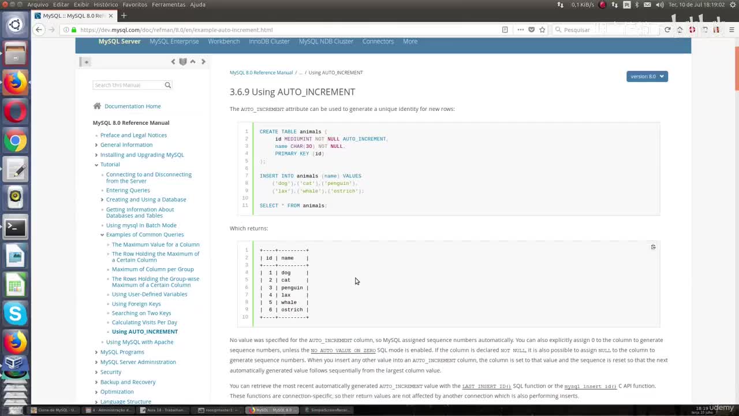Focus the Search this Manual field

[128, 85]
